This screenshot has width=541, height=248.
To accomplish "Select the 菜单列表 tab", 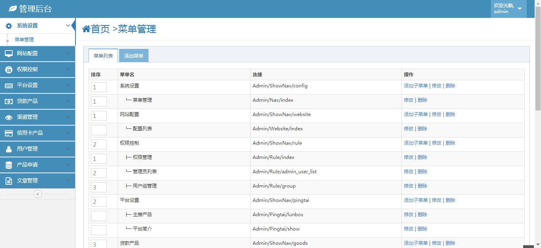I will [103, 56].
